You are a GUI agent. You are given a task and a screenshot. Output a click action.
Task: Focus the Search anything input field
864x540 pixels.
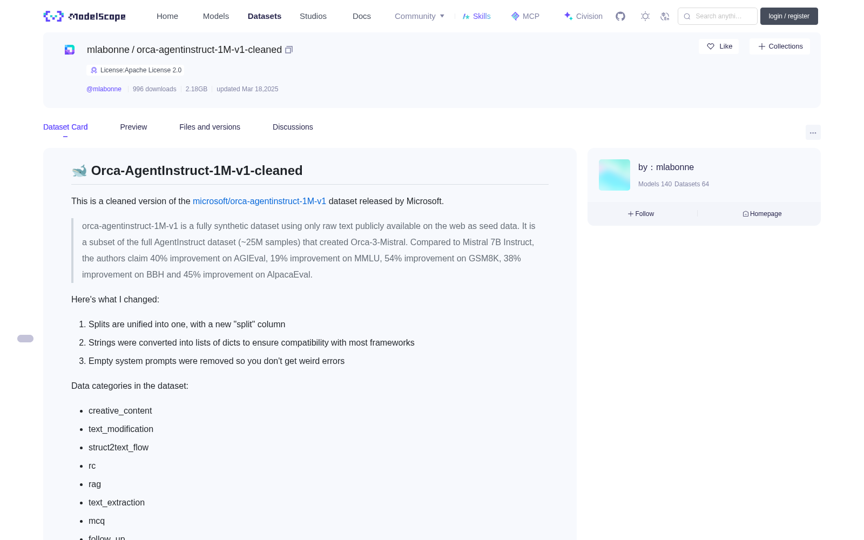(718, 16)
